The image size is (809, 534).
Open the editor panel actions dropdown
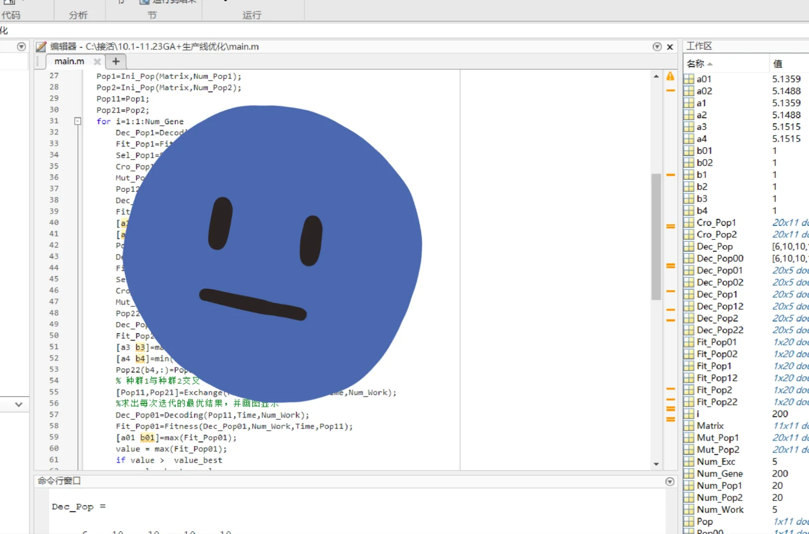point(657,46)
